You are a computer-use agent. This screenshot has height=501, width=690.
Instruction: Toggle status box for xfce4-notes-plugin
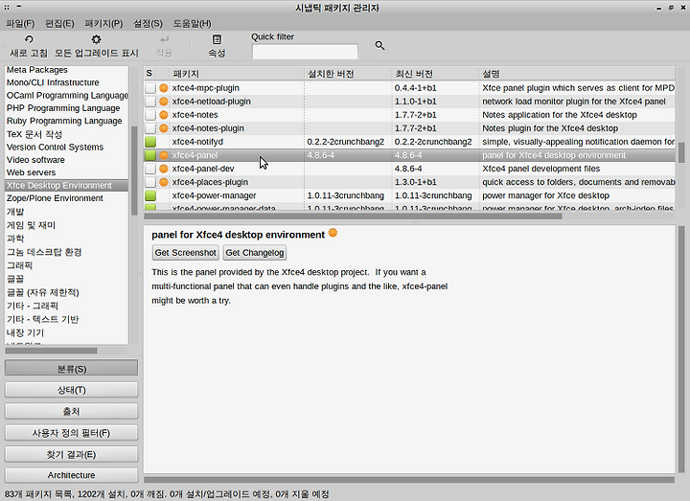pos(150,128)
